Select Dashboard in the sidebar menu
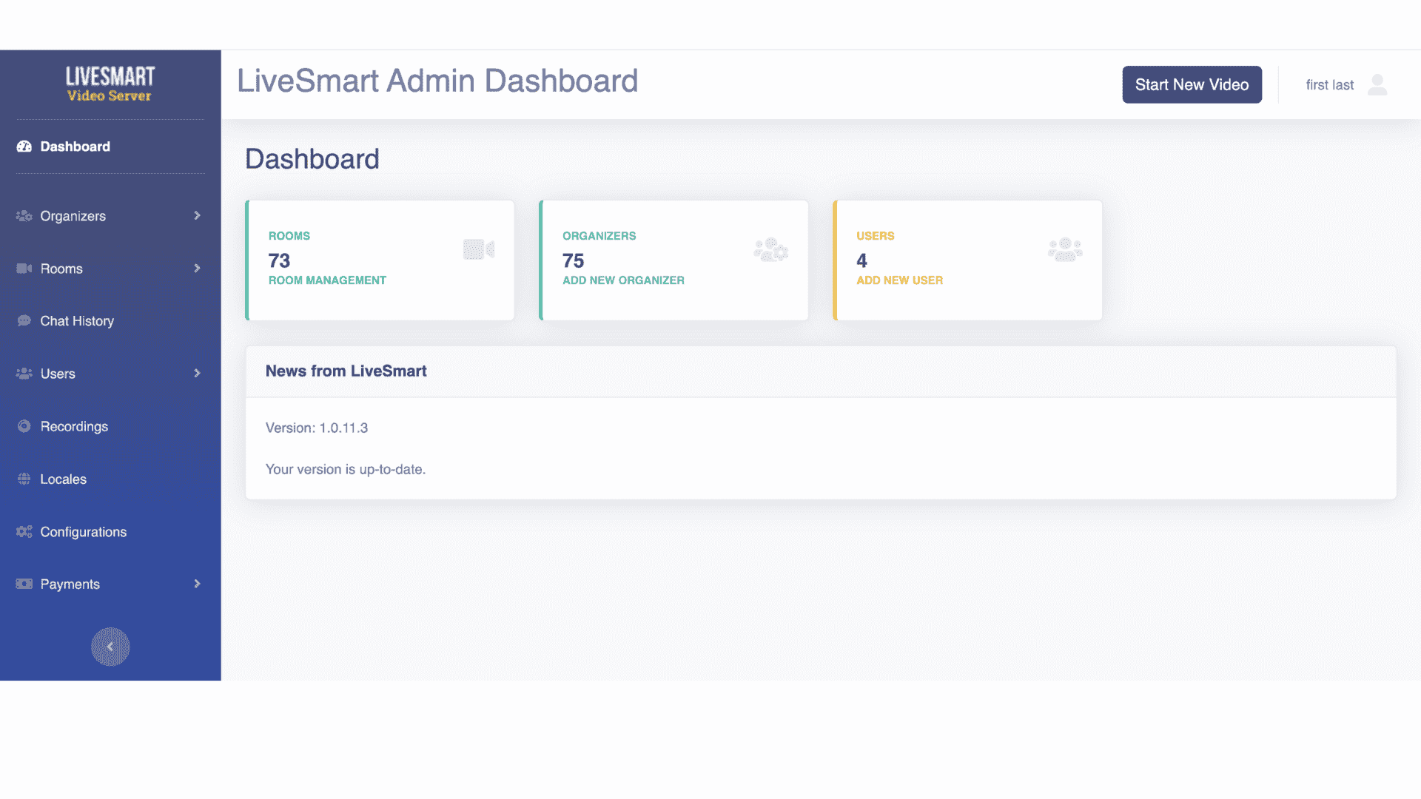The width and height of the screenshot is (1421, 799). coord(75,146)
